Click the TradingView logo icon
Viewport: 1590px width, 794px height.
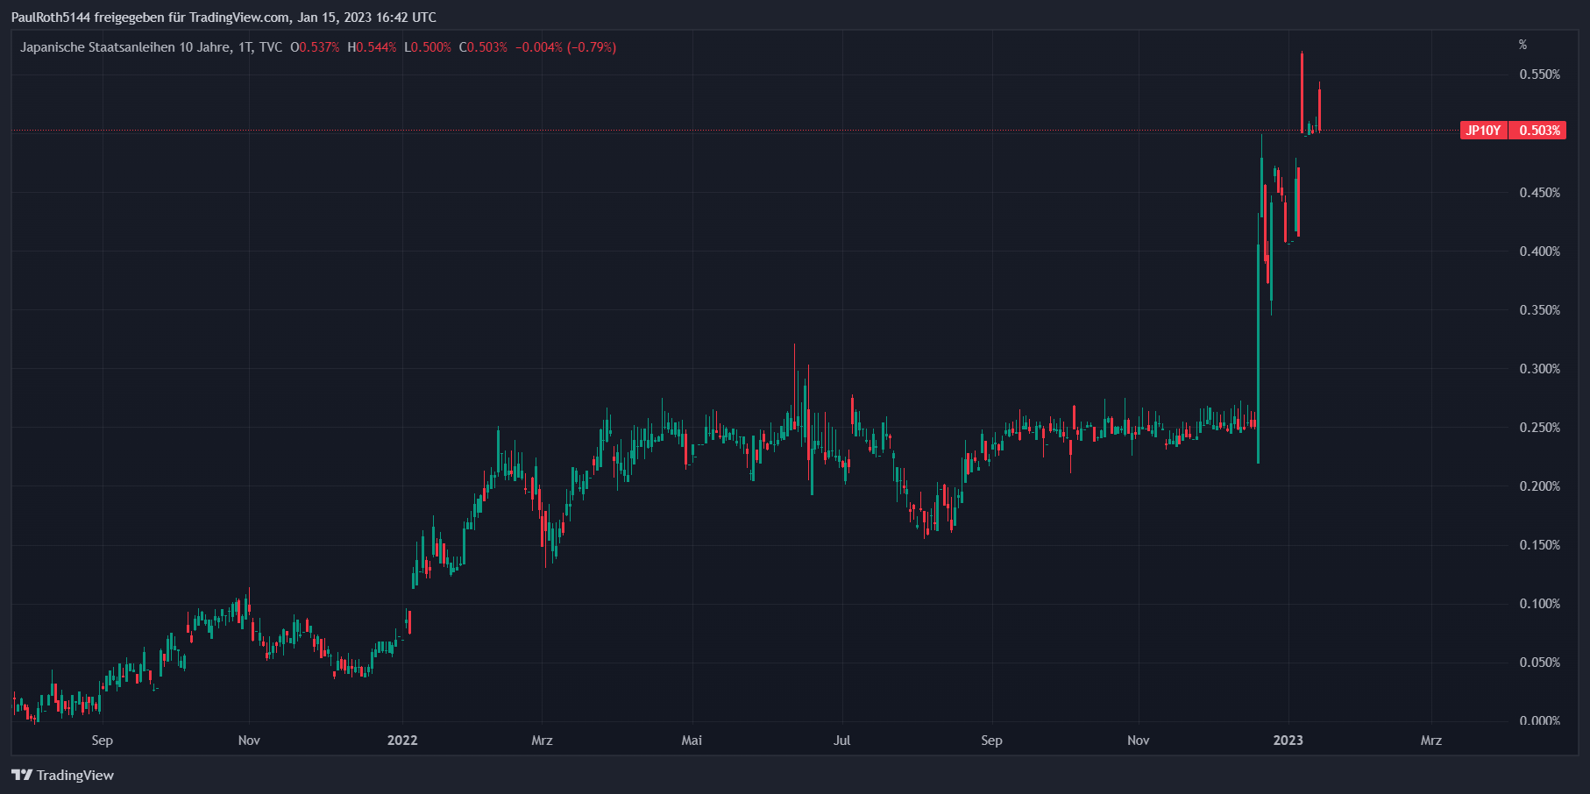(x=22, y=775)
